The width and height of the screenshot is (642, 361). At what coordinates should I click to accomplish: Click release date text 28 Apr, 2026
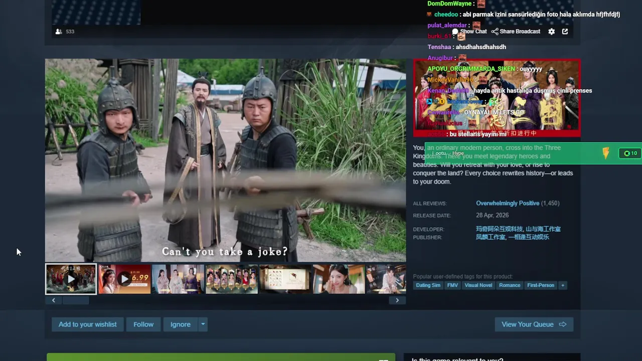[x=492, y=215]
